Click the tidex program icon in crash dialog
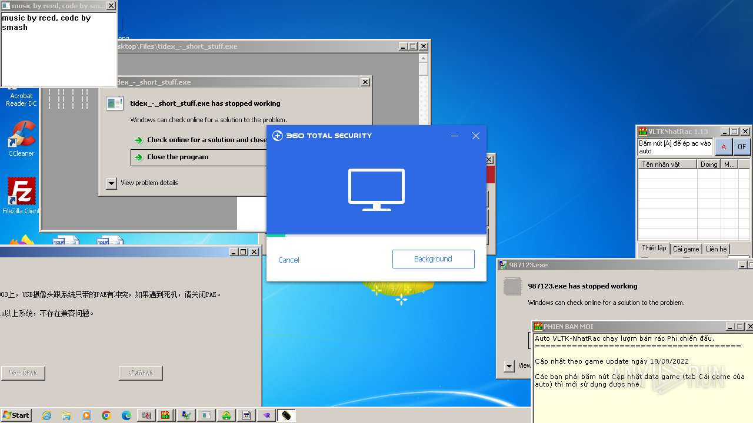The height and width of the screenshot is (423, 753). click(115, 103)
